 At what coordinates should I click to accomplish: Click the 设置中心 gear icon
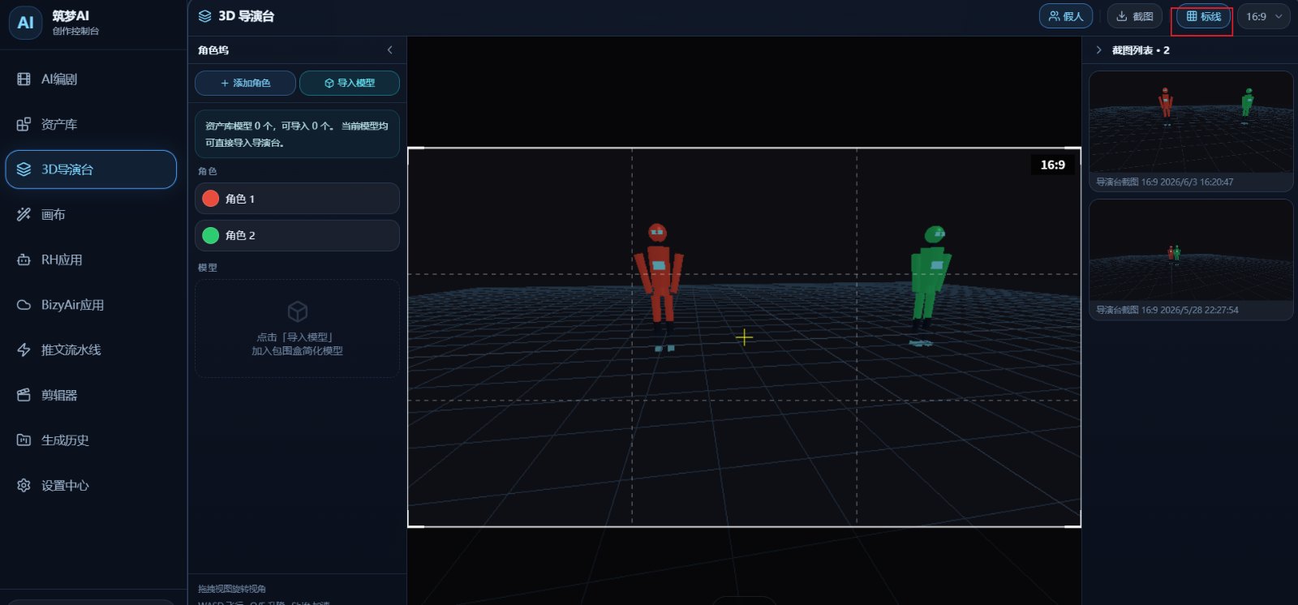(x=24, y=486)
